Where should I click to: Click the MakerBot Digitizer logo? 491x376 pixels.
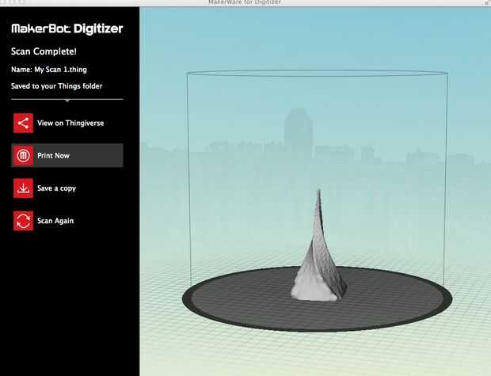(x=67, y=28)
